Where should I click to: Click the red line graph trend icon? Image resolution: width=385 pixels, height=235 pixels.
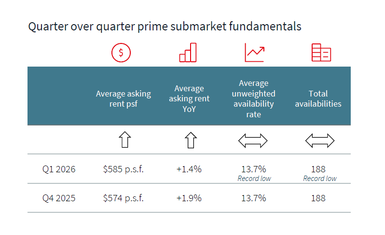point(254,53)
